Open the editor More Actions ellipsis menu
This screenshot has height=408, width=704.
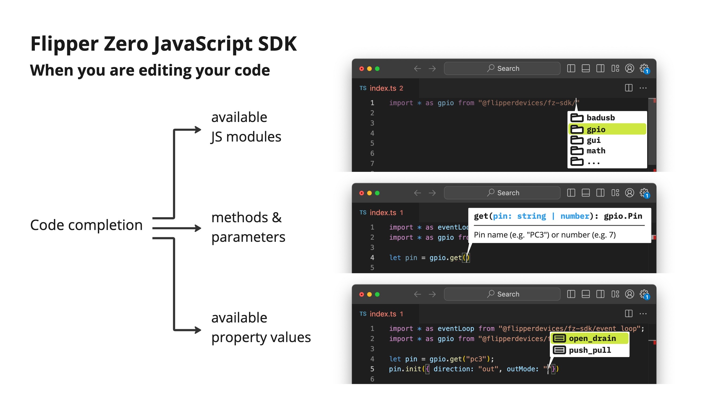(643, 88)
